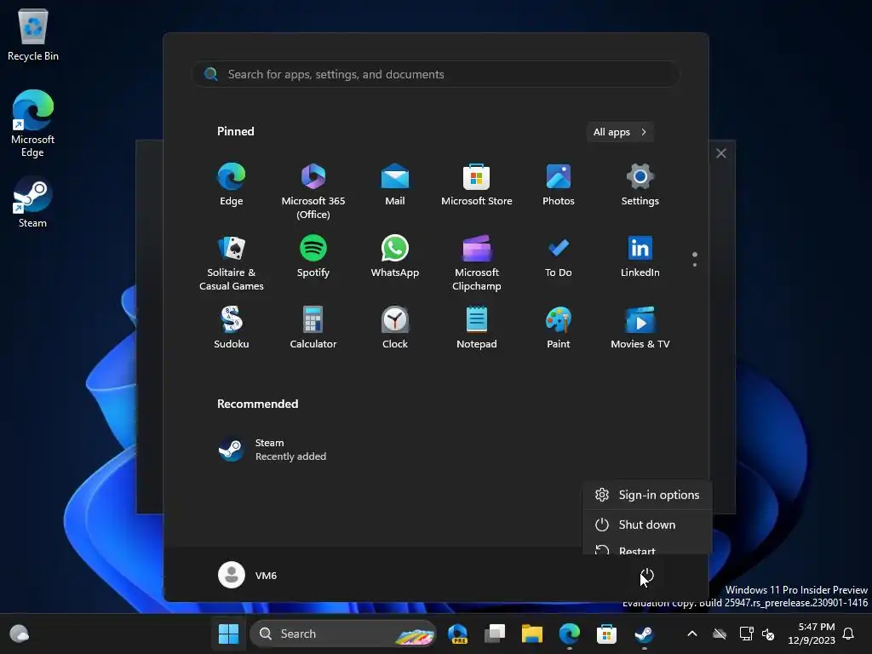Open Task View on the taskbar

495,634
